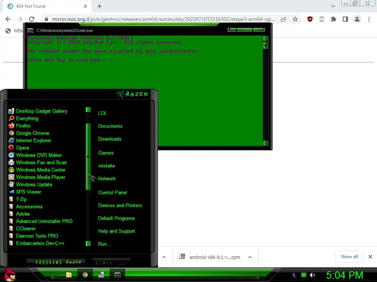This screenshot has height=282, width=377.
Task: Open Games from the start menu
Action: point(106,153)
